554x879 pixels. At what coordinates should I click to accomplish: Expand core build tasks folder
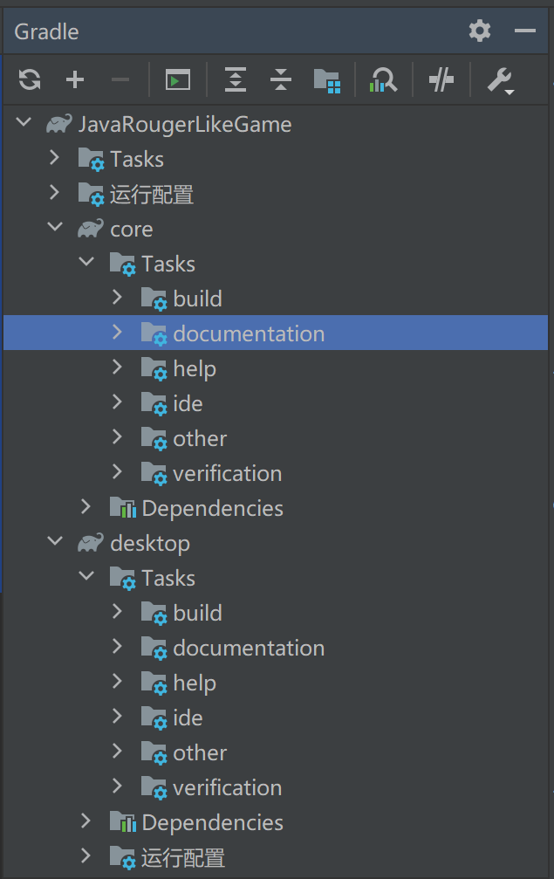[x=118, y=299]
